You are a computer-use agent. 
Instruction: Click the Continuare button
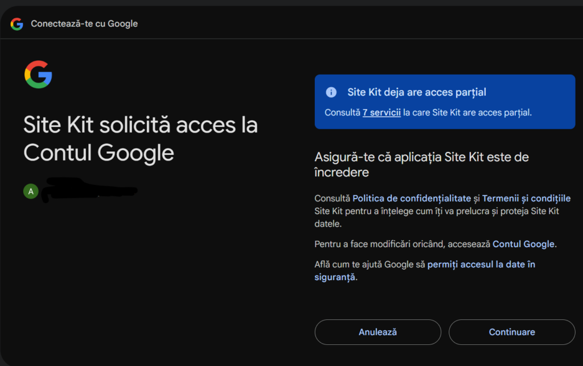tap(512, 332)
